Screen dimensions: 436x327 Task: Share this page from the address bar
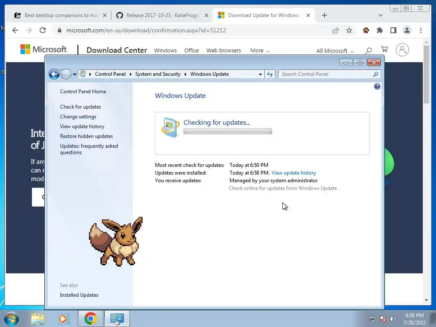pyautogui.click(x=336, y=30)
